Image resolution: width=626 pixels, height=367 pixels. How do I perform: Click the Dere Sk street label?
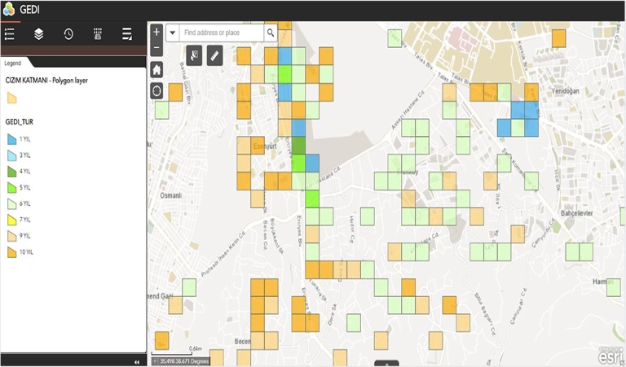click(x=333, y=315)
